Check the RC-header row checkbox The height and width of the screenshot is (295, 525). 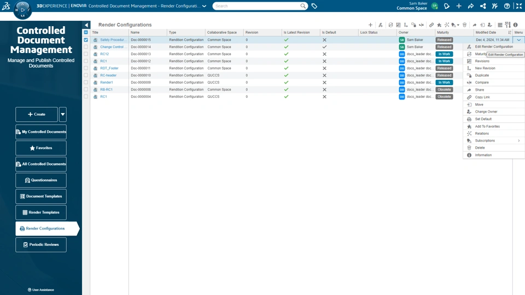pyautogui.click(x=86, y=75)
